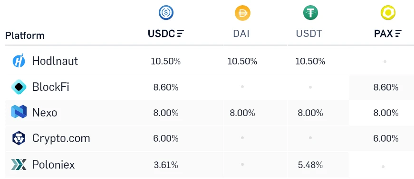414x179 pixels.
Task: Click the USDC coin icon
Action: [166, 13]
